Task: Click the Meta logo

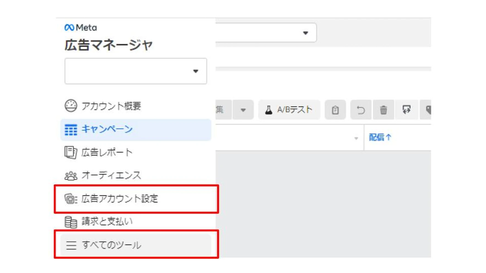Action: (80, 28)
